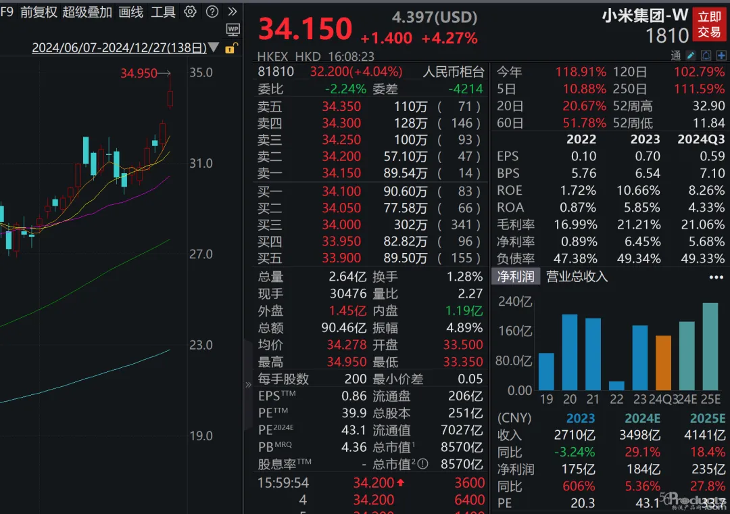Click the stock code 1810

[x=666, y=35]
